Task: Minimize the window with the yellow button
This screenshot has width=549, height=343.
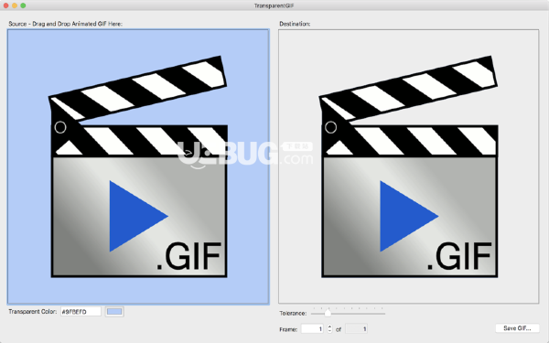Action: click(15, 5)
